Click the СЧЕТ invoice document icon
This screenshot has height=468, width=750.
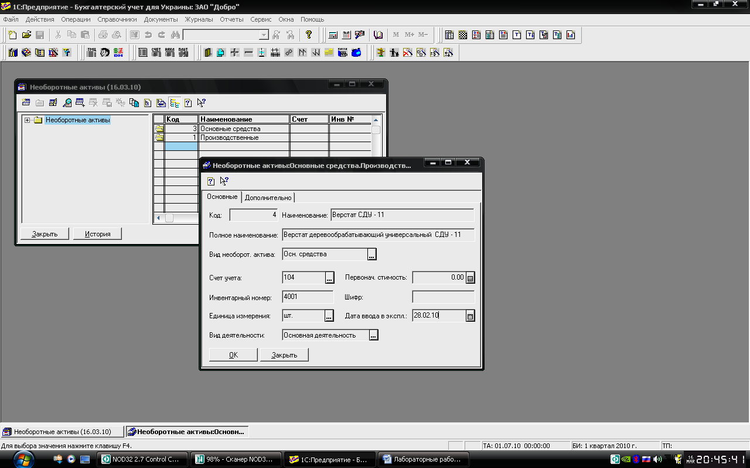(x=156, y=53)
